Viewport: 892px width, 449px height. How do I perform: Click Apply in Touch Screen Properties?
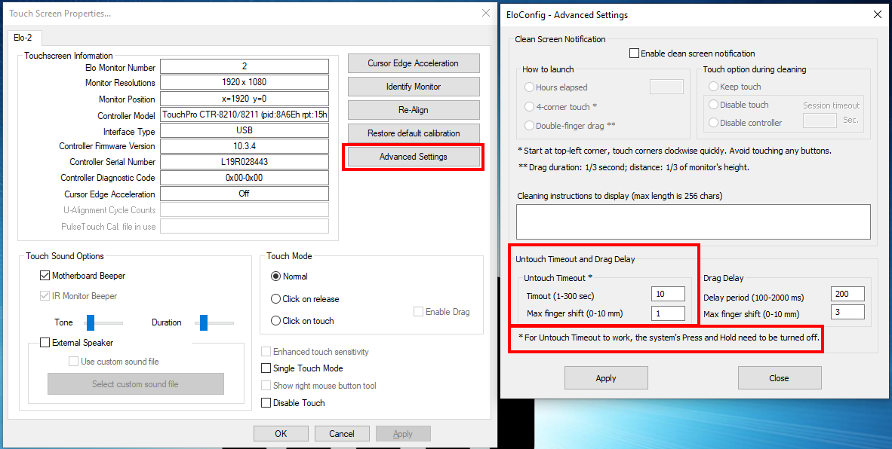(x=403, y=434)
